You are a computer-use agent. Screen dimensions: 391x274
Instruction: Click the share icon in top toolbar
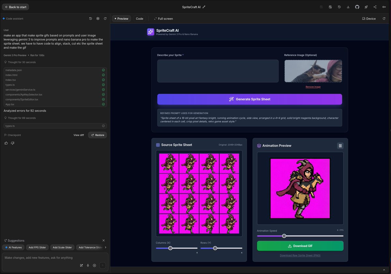[375, 7]
